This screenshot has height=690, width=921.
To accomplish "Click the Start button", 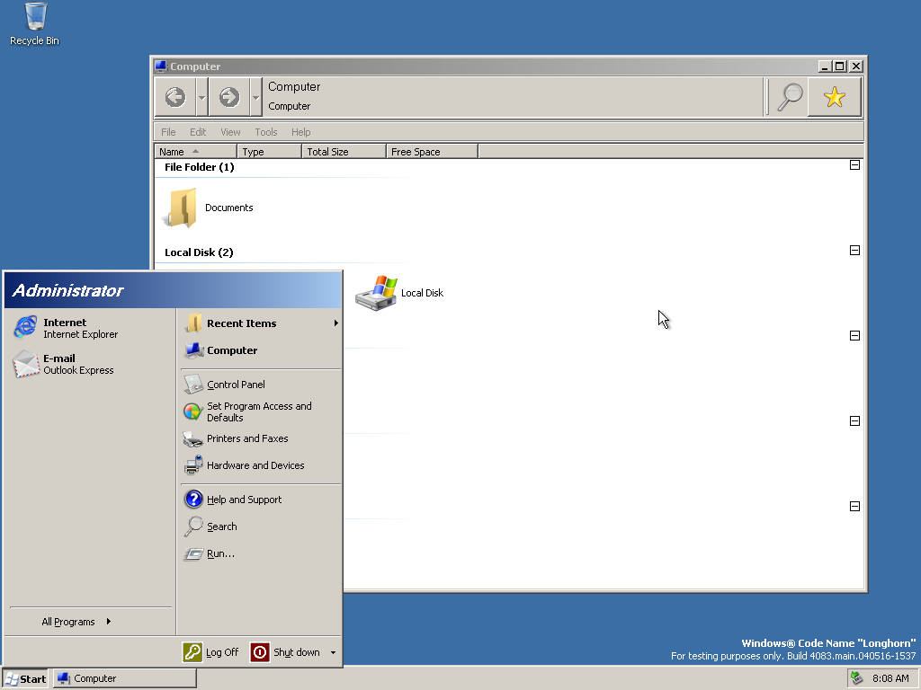I will click(x=25, y=679).
